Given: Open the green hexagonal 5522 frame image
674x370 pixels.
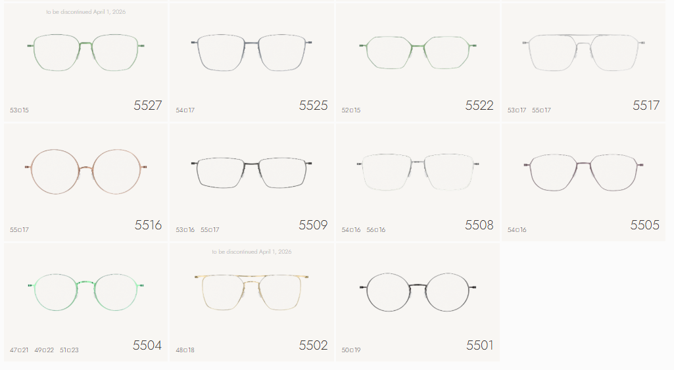Looking at the screenshot, I should (418, 53).
